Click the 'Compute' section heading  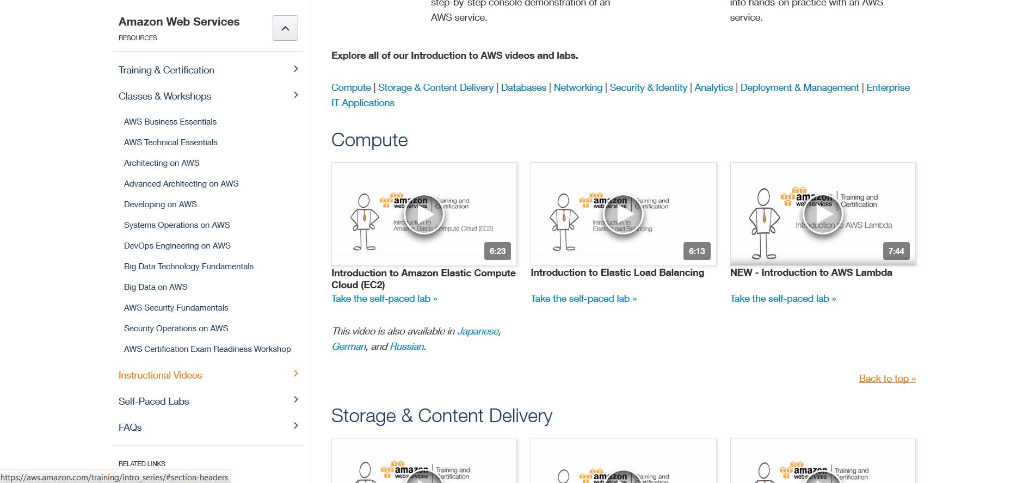369,140
